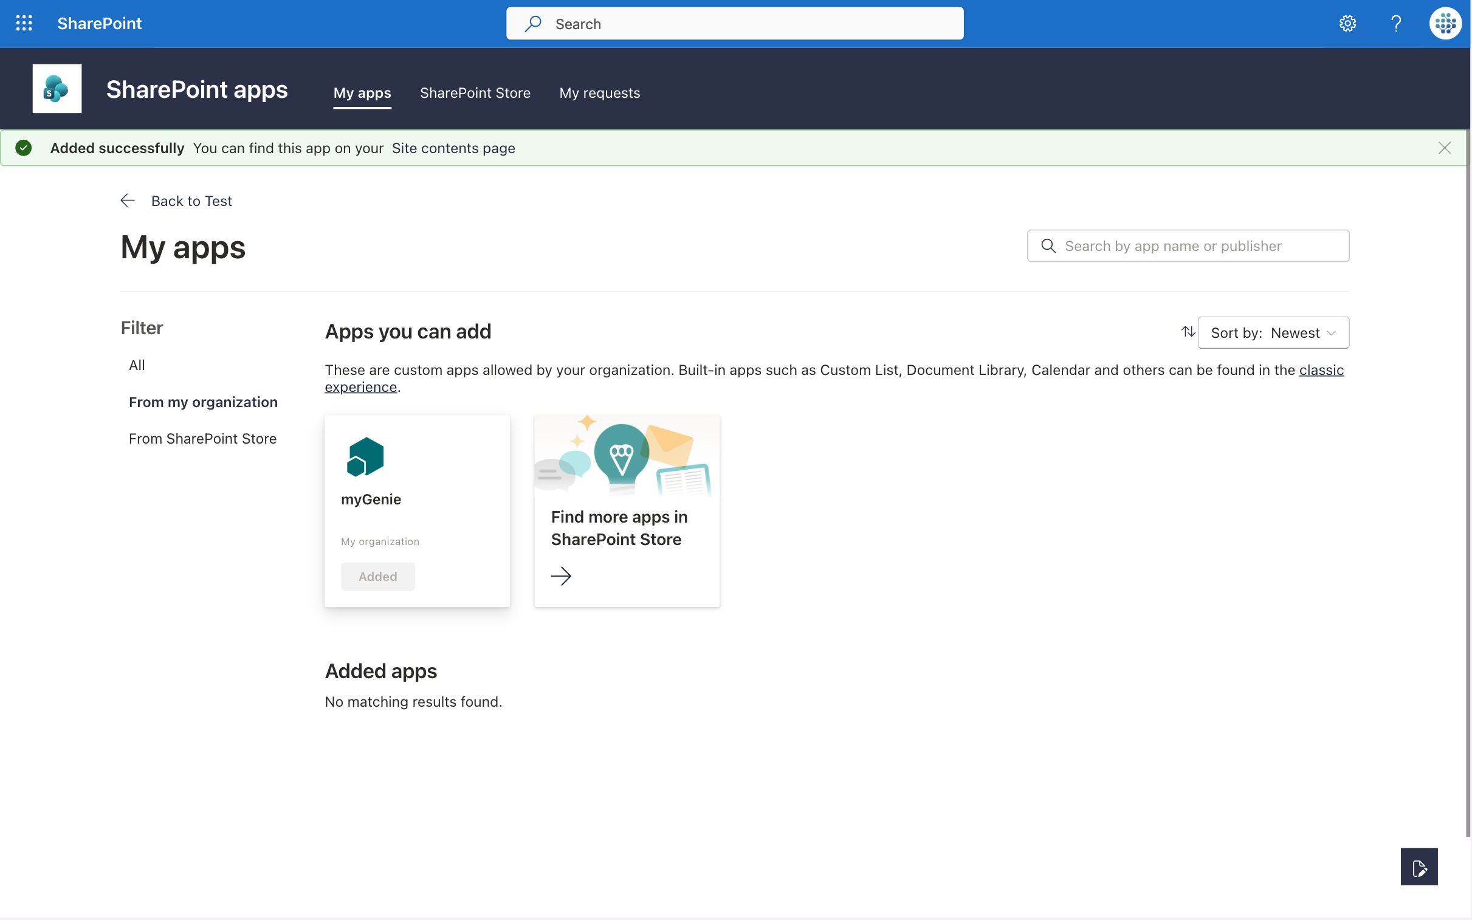Screen dimensions: 1472x920
Task: Open the myGenie app title
Action: coord(371,499)
